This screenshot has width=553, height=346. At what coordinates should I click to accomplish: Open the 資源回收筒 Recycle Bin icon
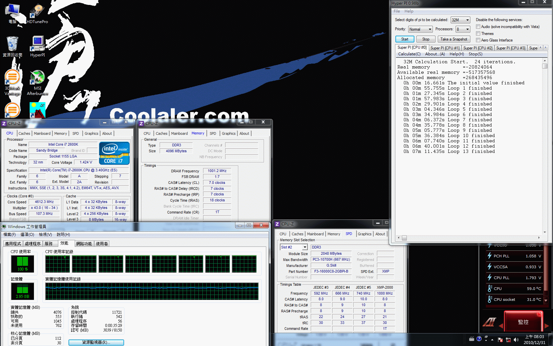[x=13, y=46]
